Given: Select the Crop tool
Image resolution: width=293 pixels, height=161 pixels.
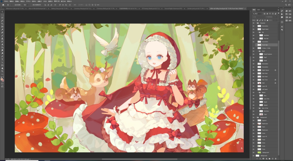Looking at the screenshot, I should (2, 24).
